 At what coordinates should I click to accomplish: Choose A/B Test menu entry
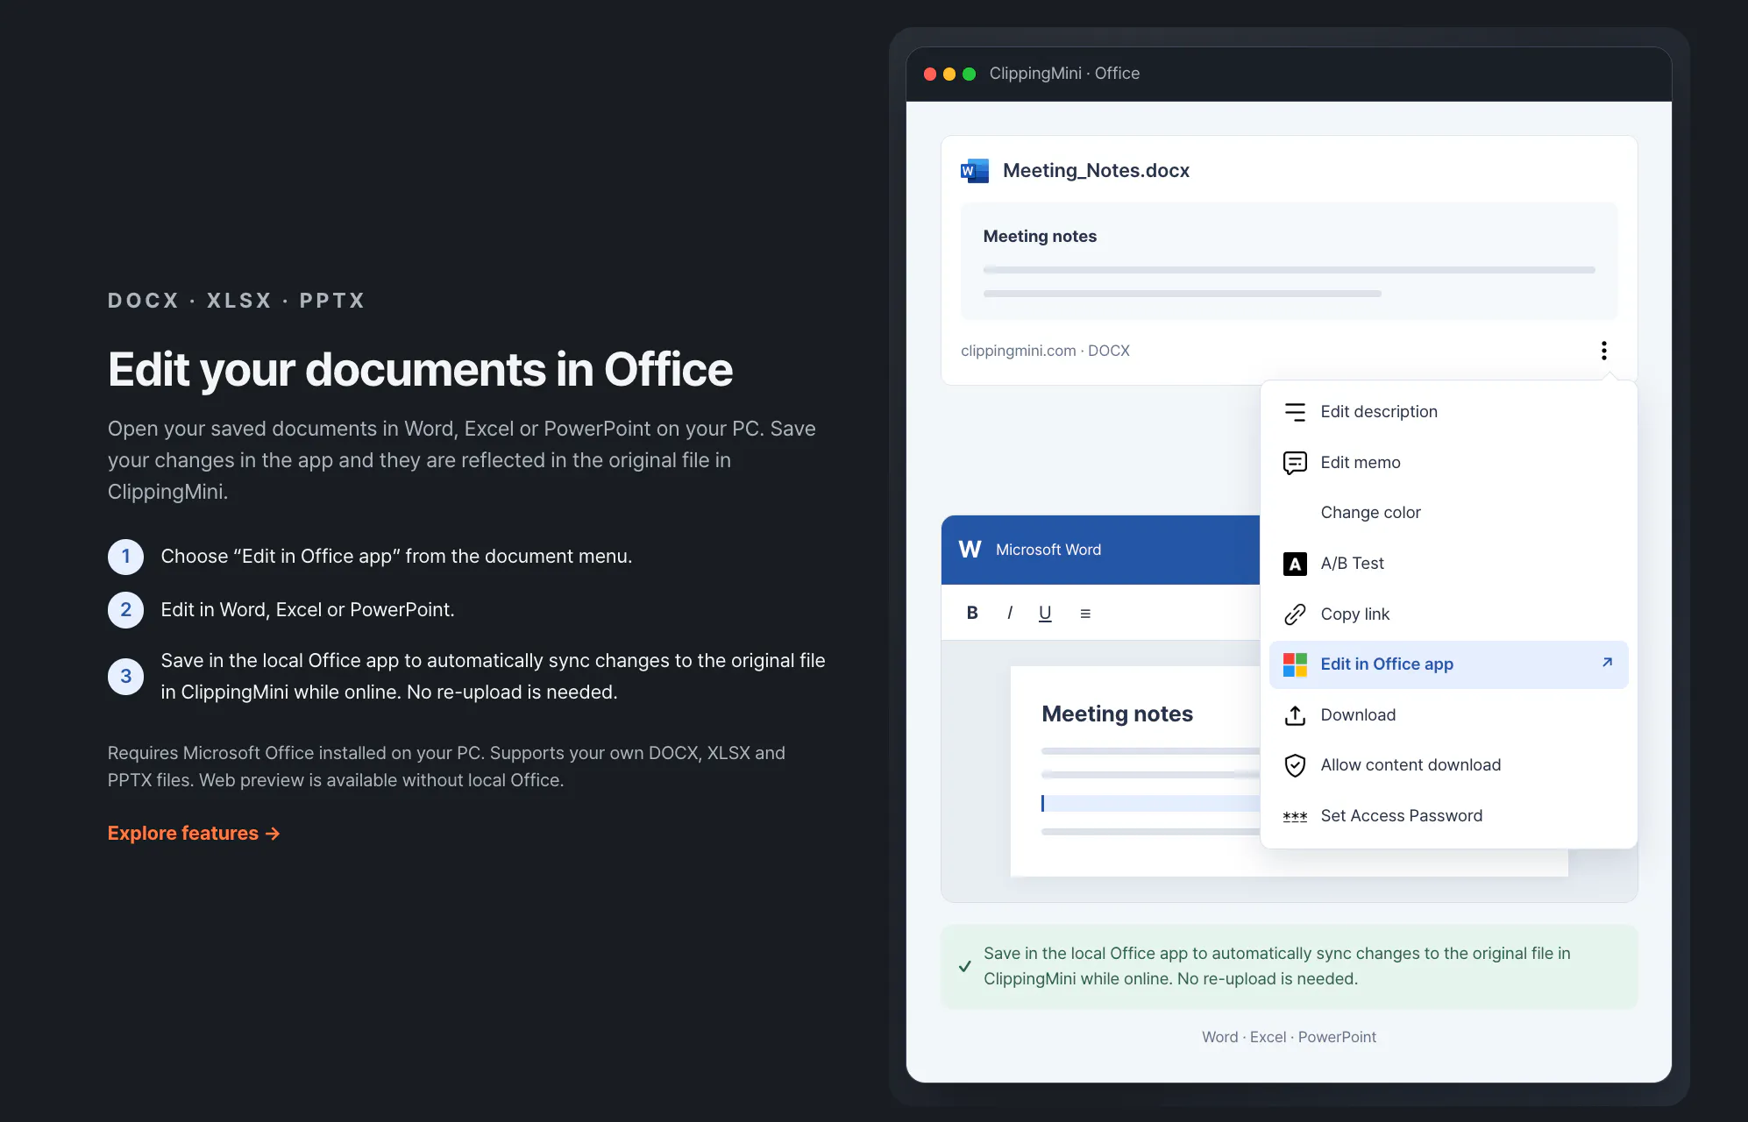click(x=1448, y=564)
